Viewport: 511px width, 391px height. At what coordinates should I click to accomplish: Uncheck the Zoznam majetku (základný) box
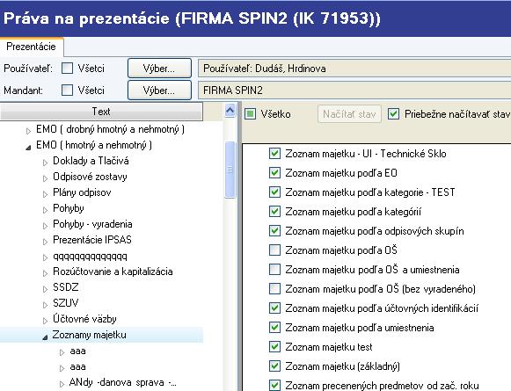tap(274, 366)
